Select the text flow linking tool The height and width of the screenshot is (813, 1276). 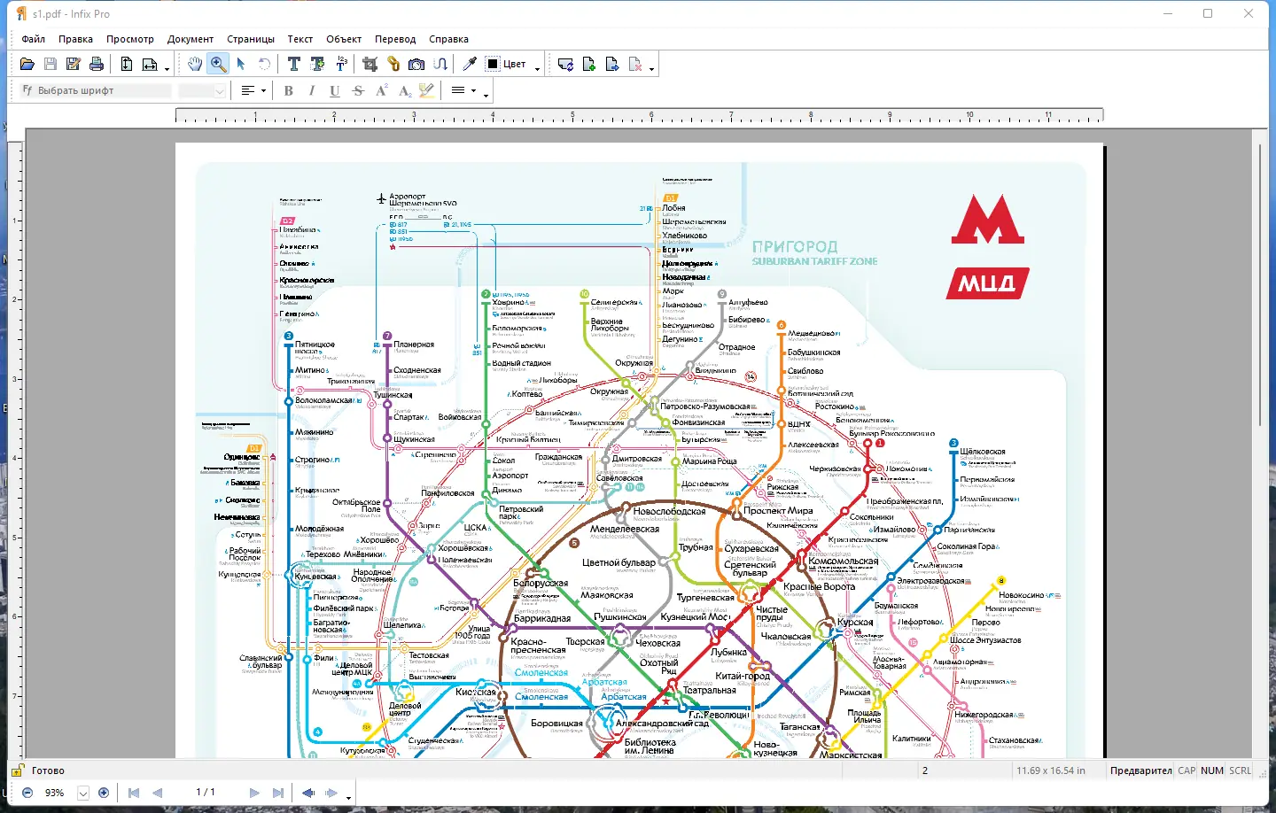[440, 64]
